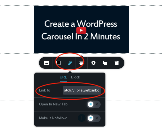Click the Open In New Tab label

(x=53, y=104)
